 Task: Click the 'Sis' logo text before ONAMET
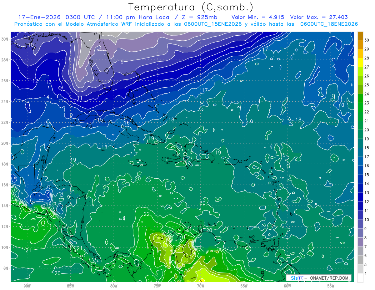[x=294, y=278]
